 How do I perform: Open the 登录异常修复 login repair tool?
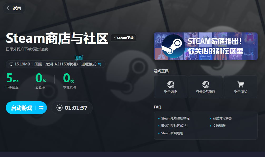[x=205, y=87]
